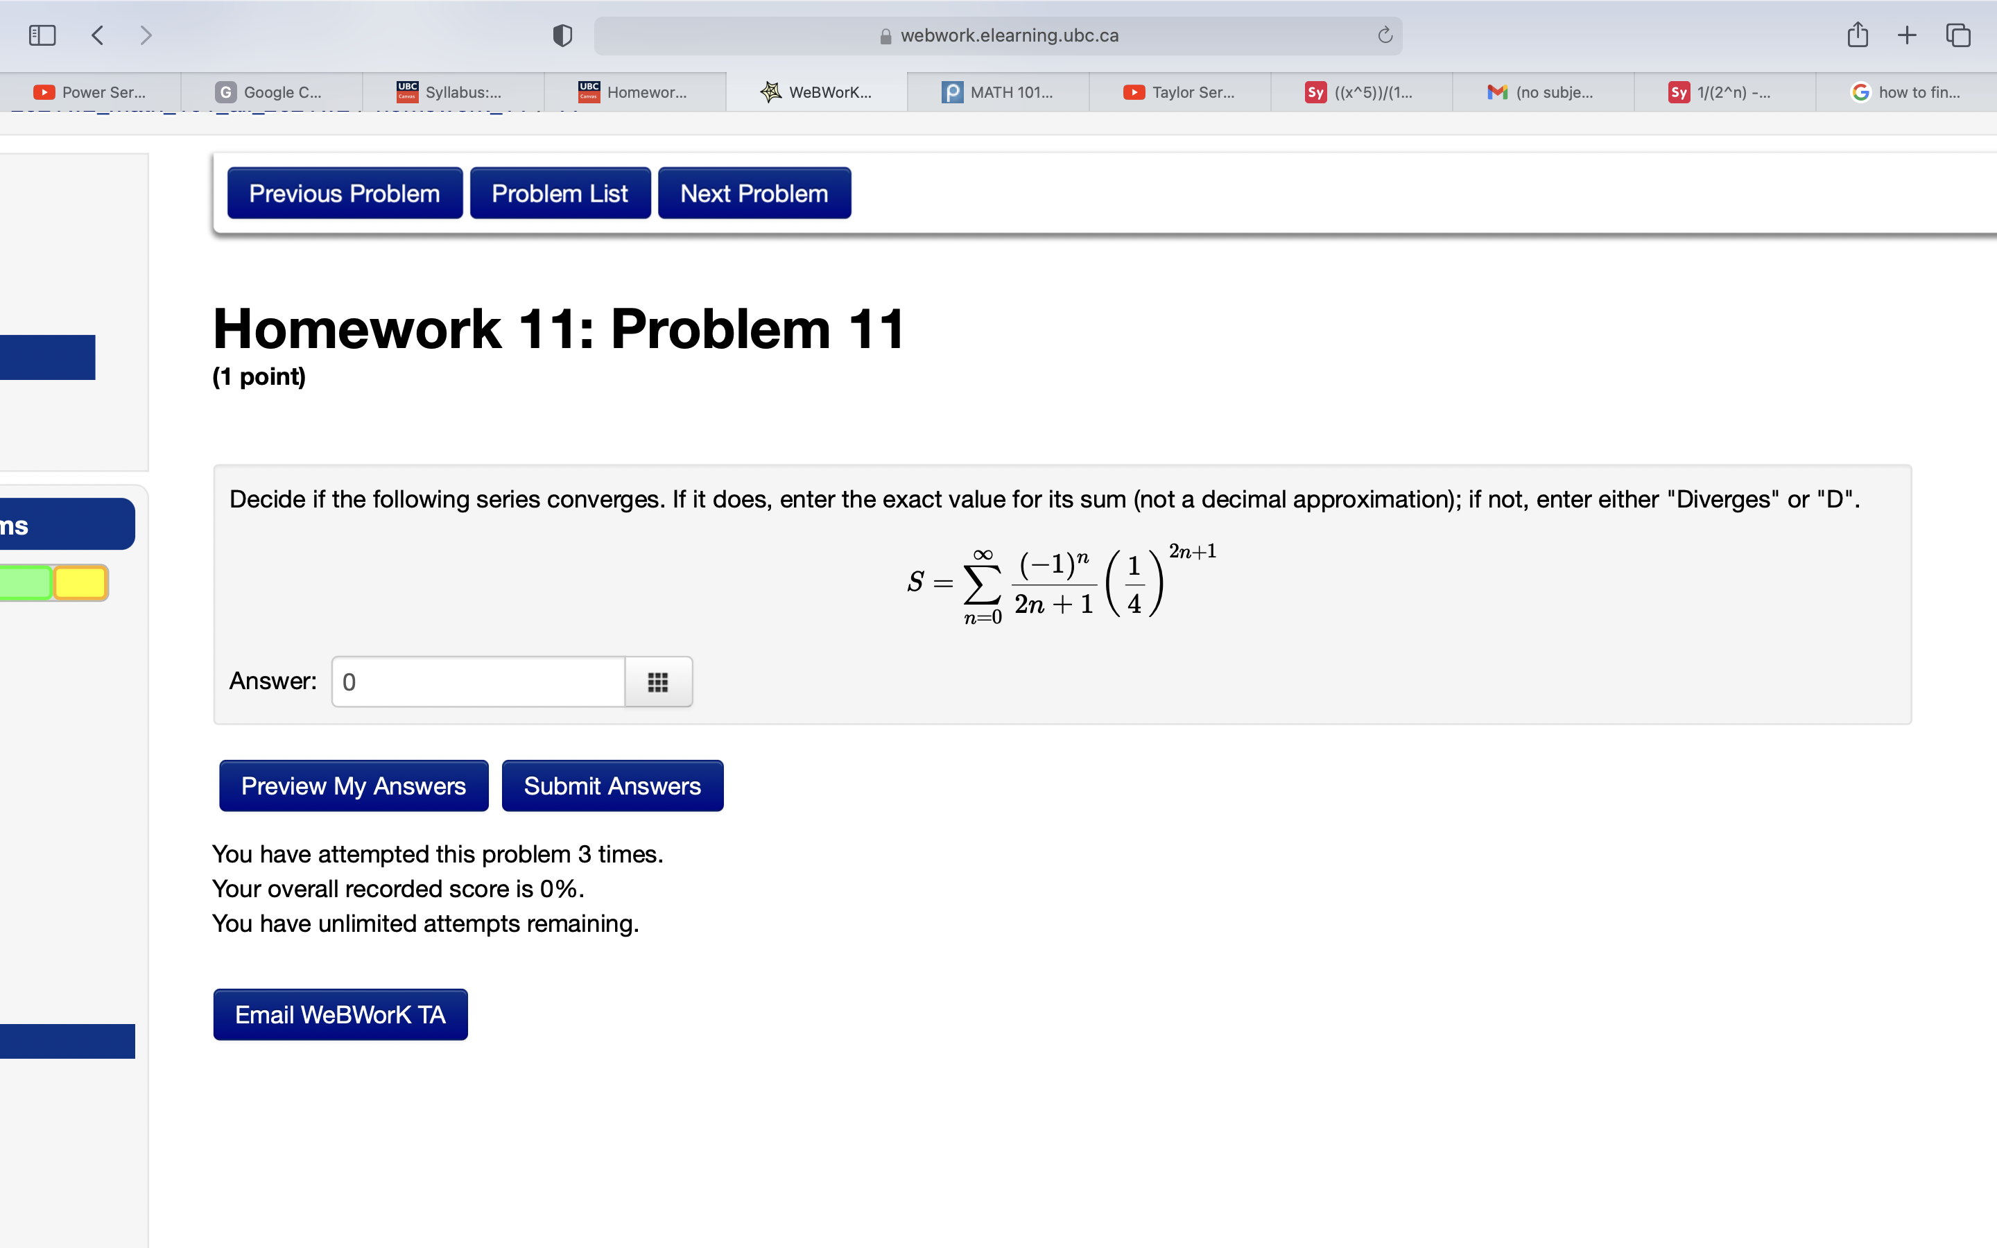1997x1248 pixels.
Task: Toggle the Safari sidebar icon
Action: [x=42, y=35]
